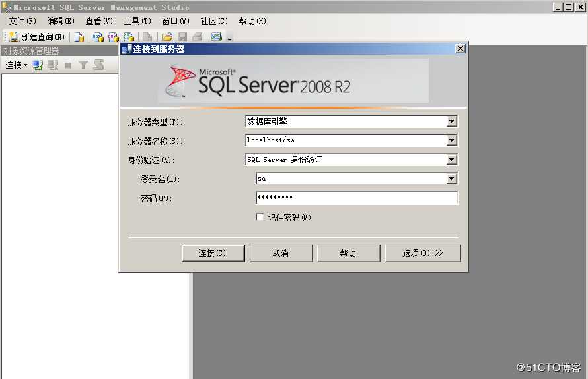
Task: Click the 连接(C) button
Action: (x=213, y=253)
